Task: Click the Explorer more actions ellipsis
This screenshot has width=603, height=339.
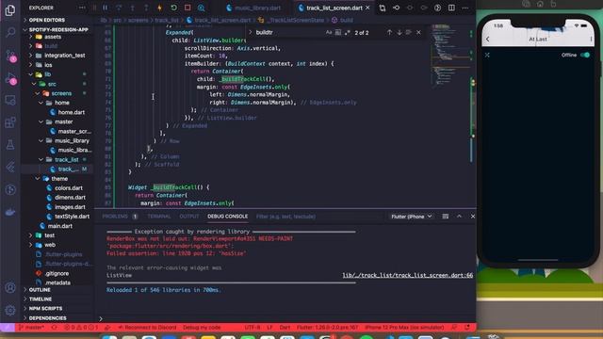Action: coord(82,8)
